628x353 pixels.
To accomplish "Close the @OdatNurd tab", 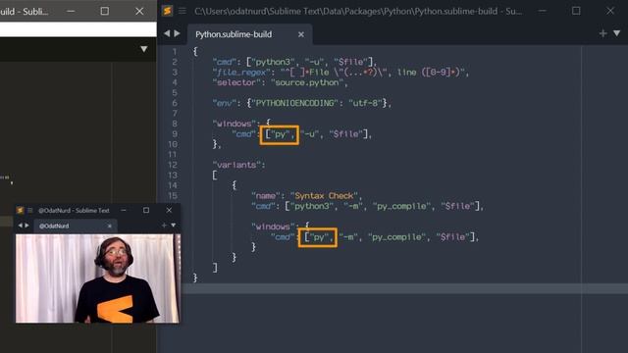I will [109, 226].
